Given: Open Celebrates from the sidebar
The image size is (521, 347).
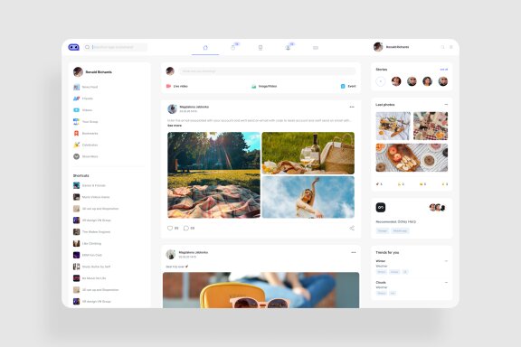Looking at the screenshot, I should (86, 145).
